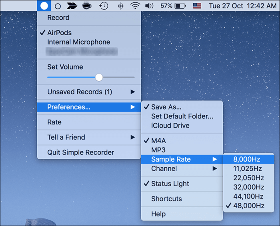Quit Simple Recorder
The image size is (280, 226).
click(80, 152)
